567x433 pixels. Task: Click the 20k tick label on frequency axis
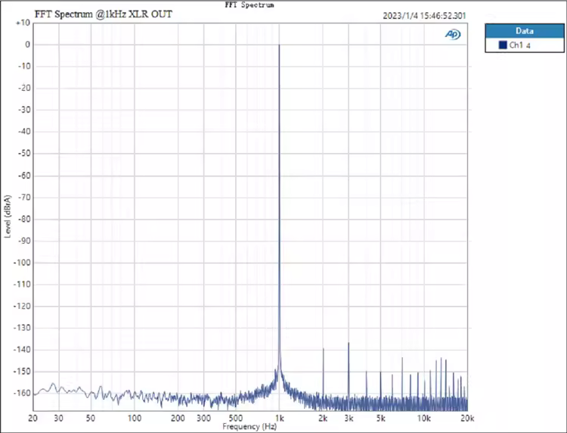[467, 418]
